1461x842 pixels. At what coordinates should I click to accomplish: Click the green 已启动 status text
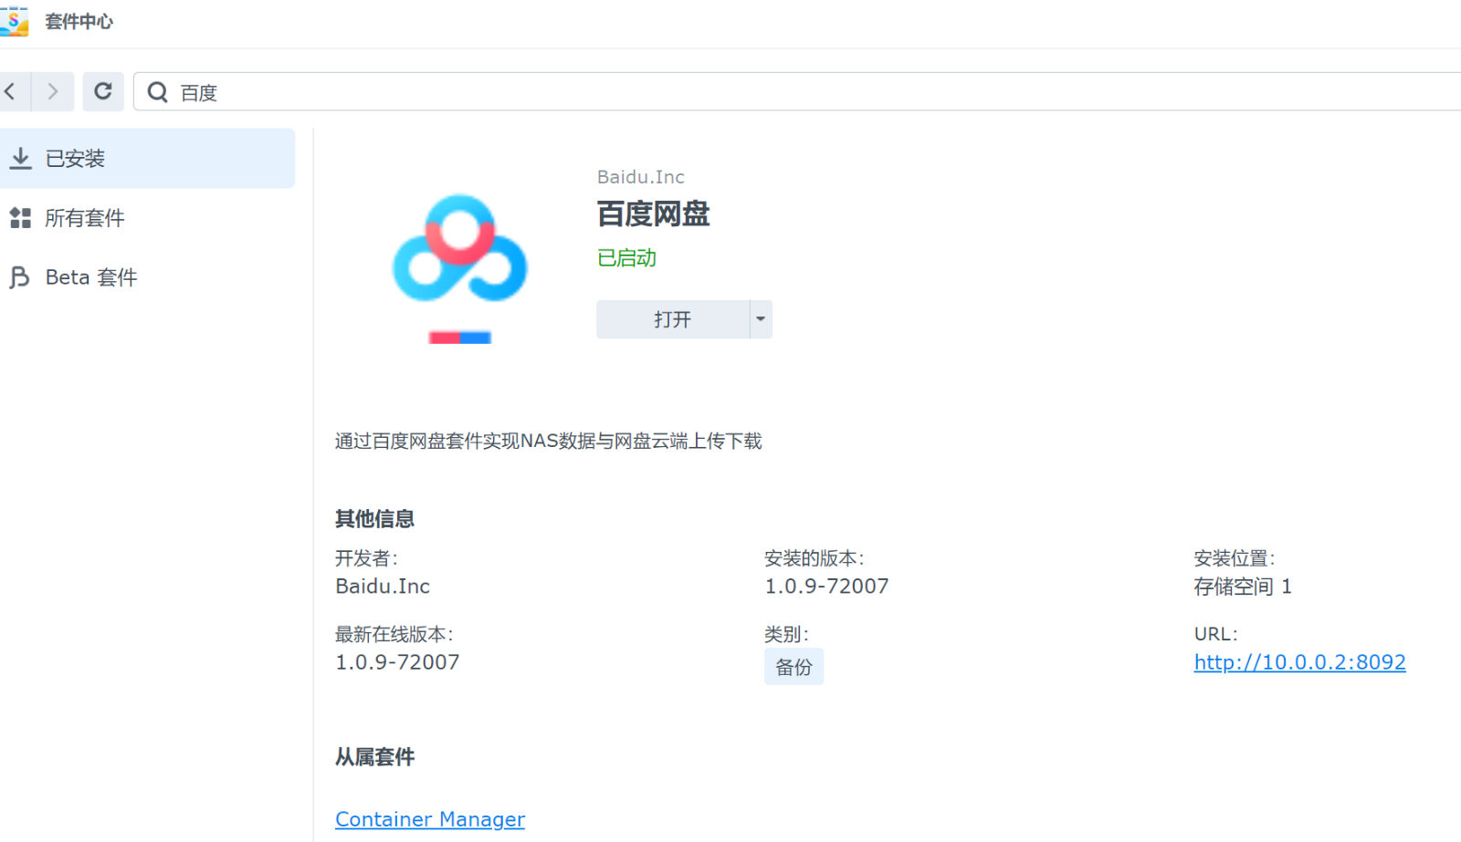point(626,258)
